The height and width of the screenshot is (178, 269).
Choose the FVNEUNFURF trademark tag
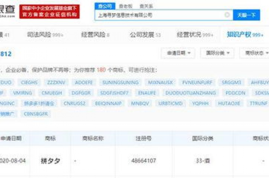pyautogui.click(x=197, y=82)
